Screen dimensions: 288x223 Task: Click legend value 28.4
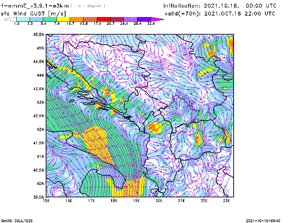click(x=138, y=23)
